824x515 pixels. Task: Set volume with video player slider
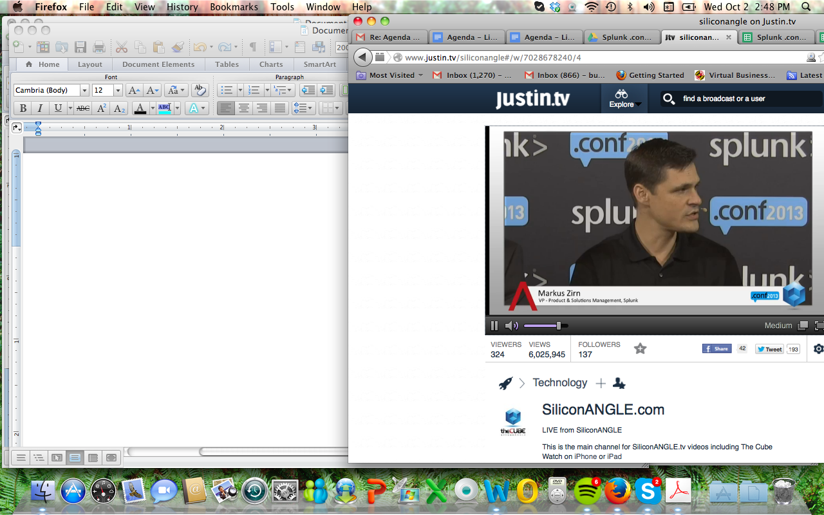546,326
